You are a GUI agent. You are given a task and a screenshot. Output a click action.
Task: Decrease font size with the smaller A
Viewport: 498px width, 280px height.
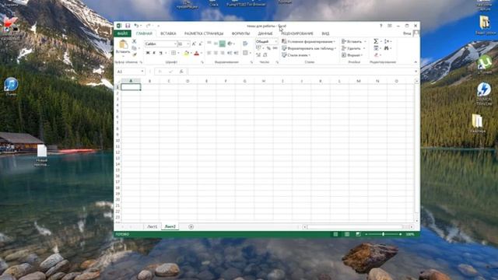[x=201, y=44]
